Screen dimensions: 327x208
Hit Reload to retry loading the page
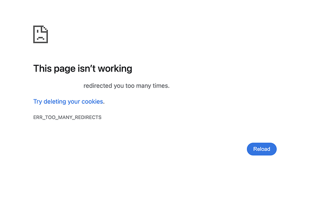262,149
